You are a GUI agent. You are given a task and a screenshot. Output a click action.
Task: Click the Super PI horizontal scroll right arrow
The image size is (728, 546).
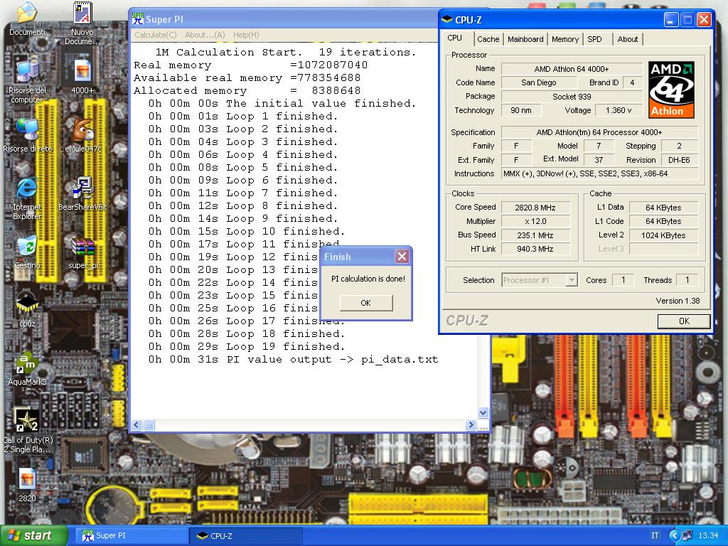pyautogui.click(x=471, y=425)
